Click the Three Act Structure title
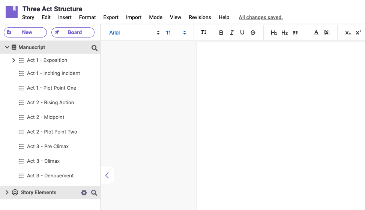This screenshot has width=365, height=210. click(52, 9)
